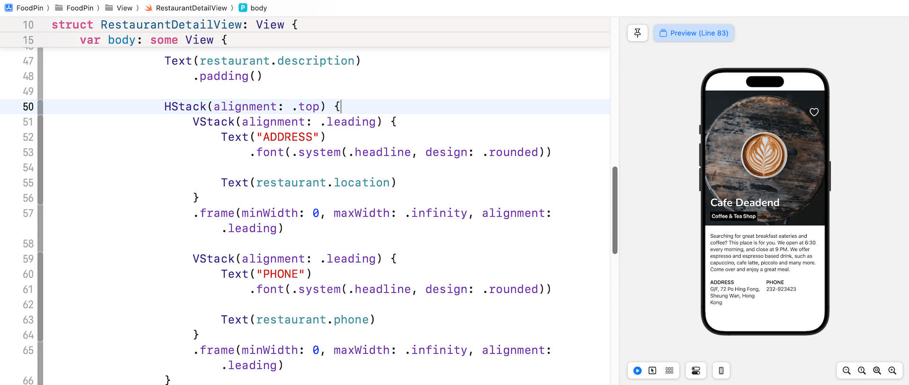This screenshot has width=909, height=385.
Task: Zoom out the preview canvas
Action: (847, 371)
